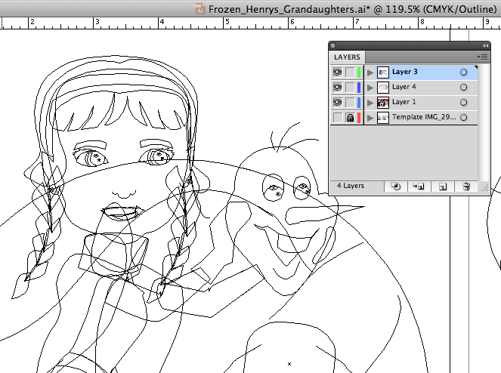
Task: Toggle visibility of Layer 4
Action: [337, 88]
